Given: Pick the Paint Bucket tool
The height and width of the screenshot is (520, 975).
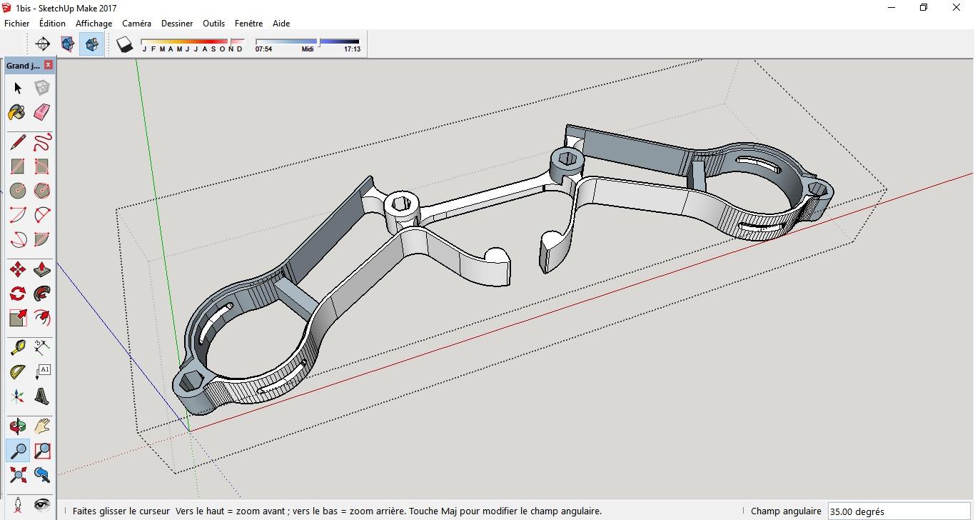Looking at the screenshot, I should click(x=18, y=112).
